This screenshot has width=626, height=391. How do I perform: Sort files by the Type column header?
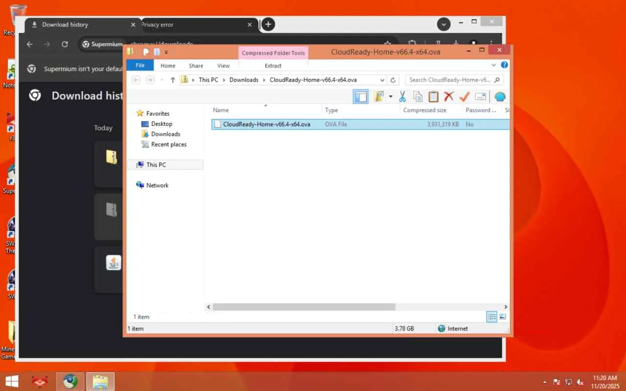point(361,110)
